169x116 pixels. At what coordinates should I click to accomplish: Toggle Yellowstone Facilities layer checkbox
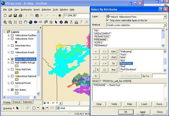click(x=12, y=35)
